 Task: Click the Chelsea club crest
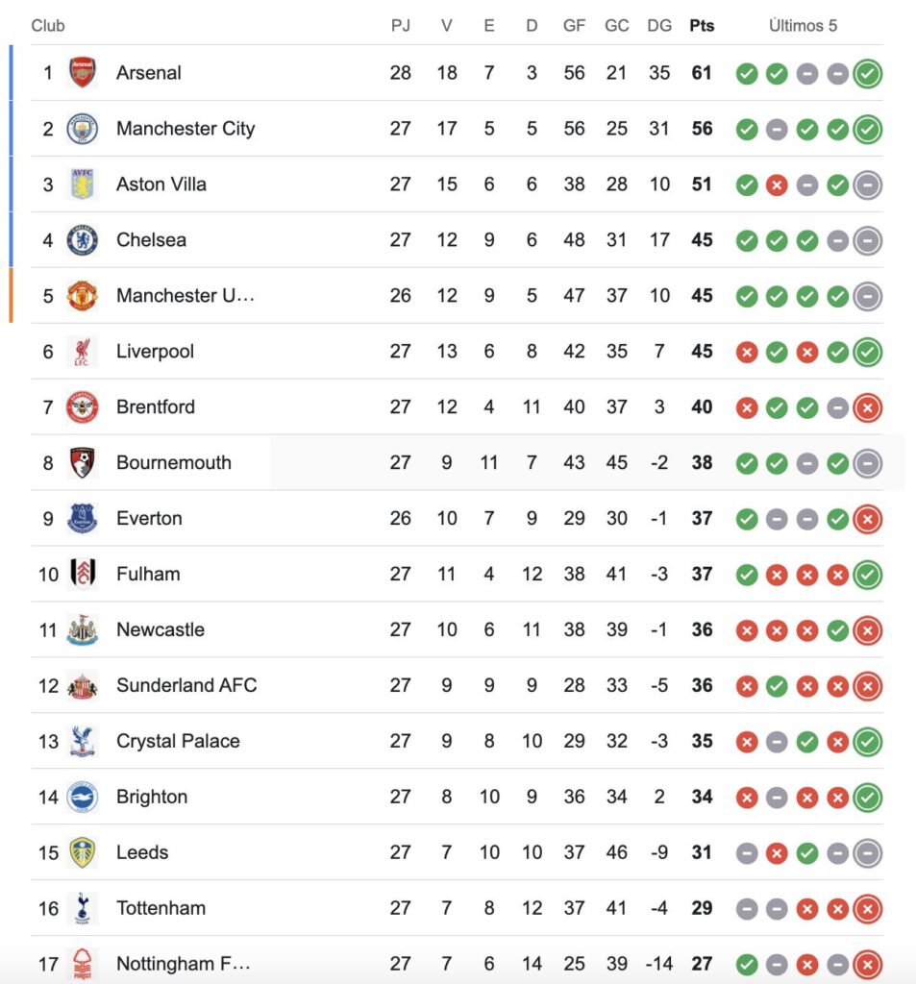coord(83,240)
